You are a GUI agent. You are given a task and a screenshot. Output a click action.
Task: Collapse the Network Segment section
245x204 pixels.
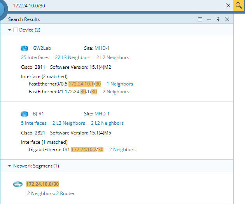[x=10, y=166]
